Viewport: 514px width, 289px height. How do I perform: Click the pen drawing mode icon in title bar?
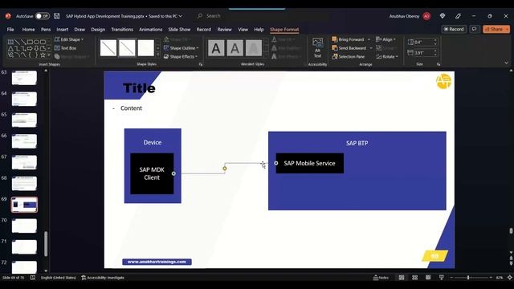(458, 16)
